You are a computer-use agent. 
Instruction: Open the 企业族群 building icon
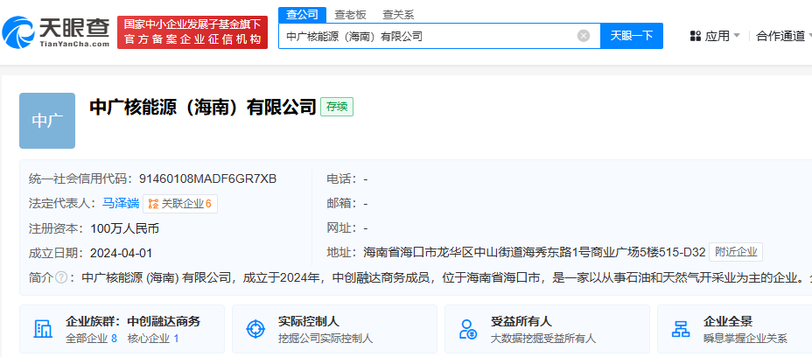click(x=43, y=329)
